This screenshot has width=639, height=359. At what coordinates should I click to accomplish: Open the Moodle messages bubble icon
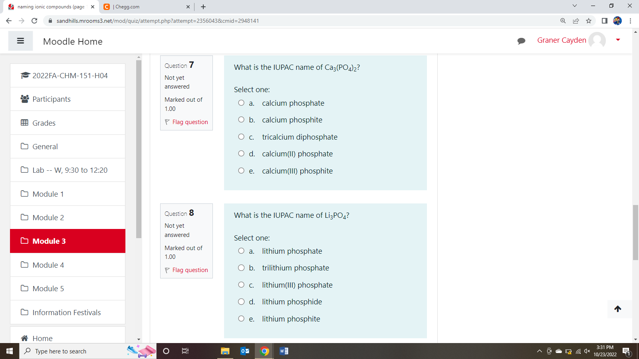(x=521, y=40)
